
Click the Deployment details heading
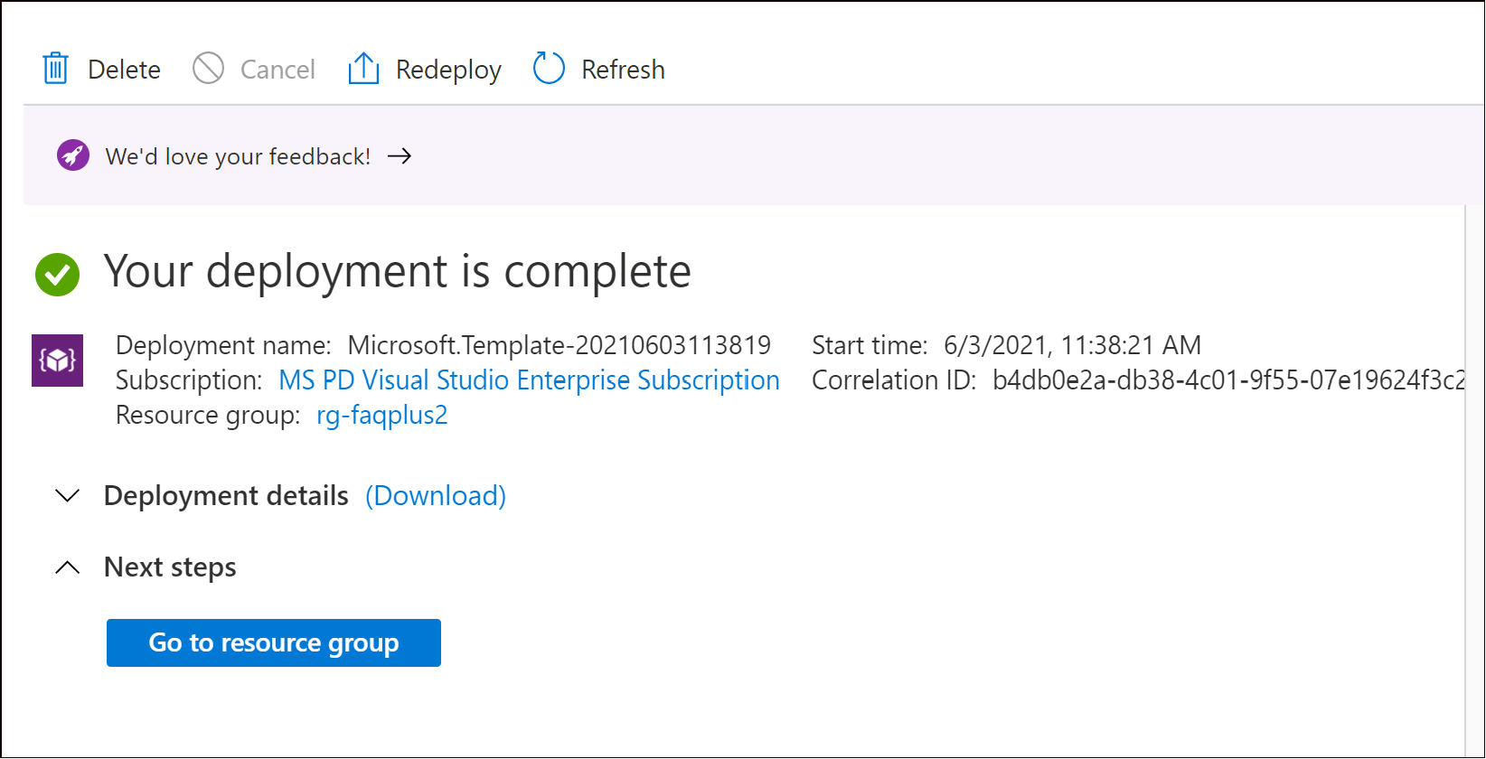point(226,495)
